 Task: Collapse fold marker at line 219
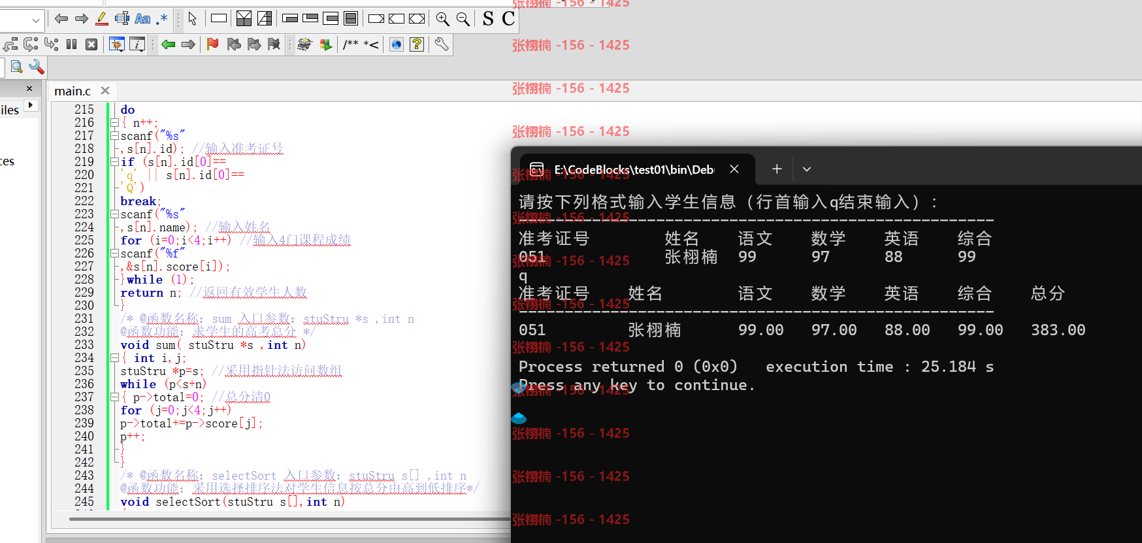pos(114,161)
